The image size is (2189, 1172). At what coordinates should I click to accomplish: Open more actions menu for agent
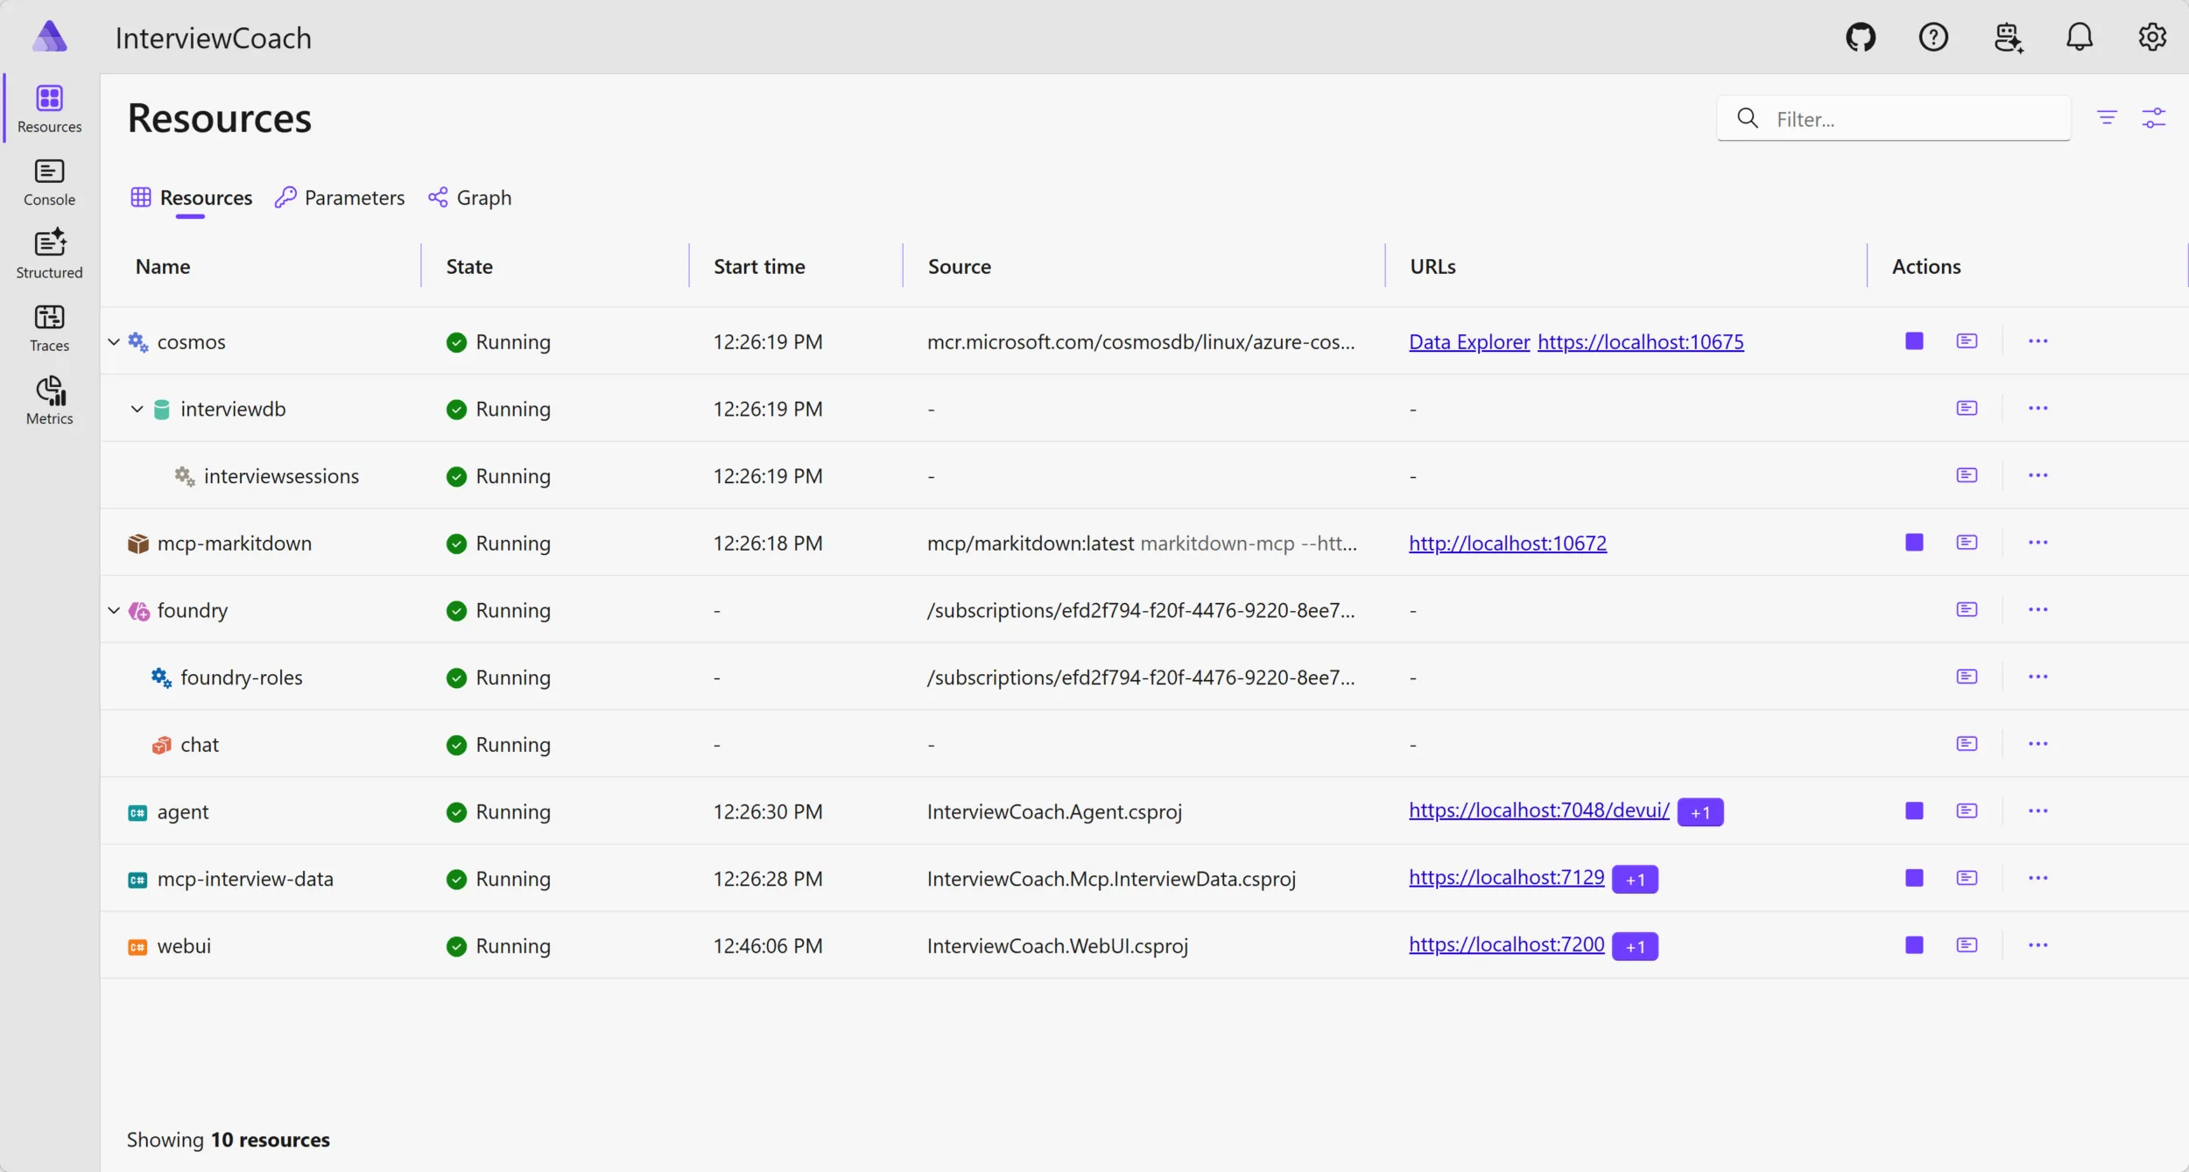click(x=2038, y=811)
